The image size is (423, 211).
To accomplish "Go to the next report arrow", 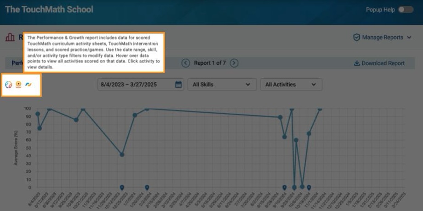I will point(234,63).
